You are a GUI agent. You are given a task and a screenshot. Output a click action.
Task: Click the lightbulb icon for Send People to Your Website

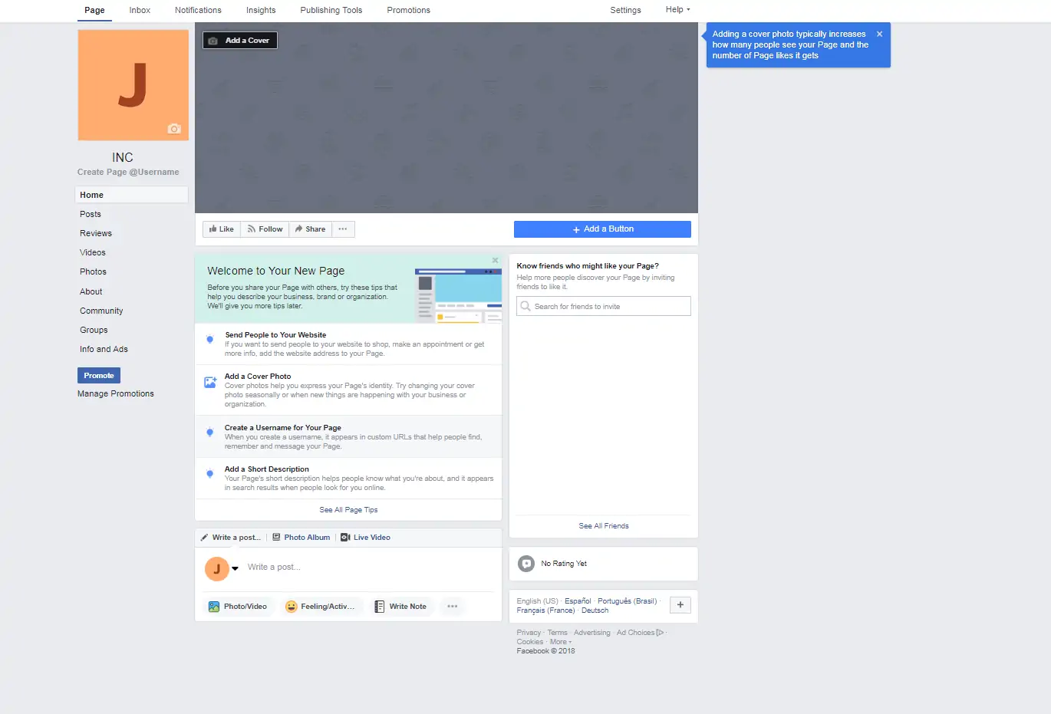coord(209,340)
